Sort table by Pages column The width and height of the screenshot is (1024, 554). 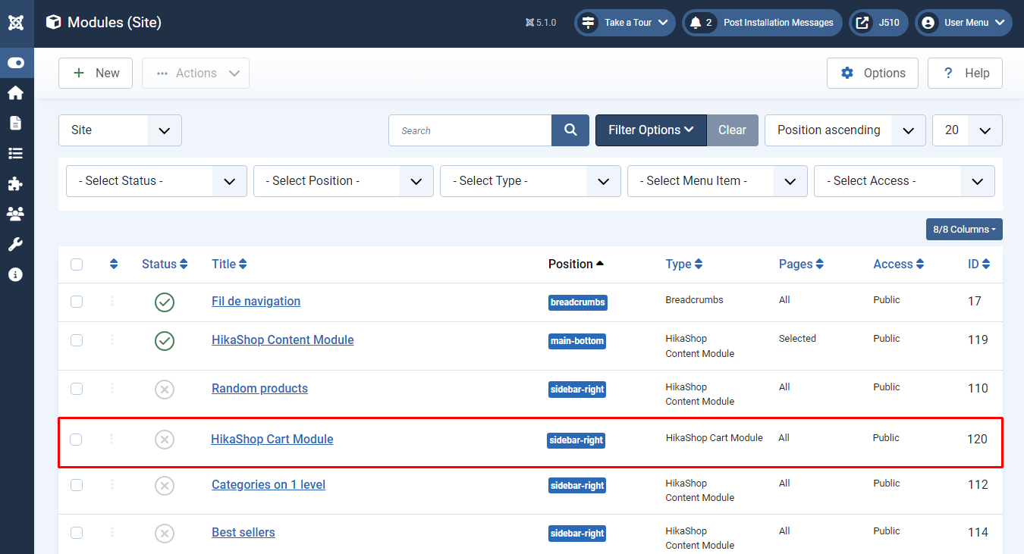(x=801, y=264)
